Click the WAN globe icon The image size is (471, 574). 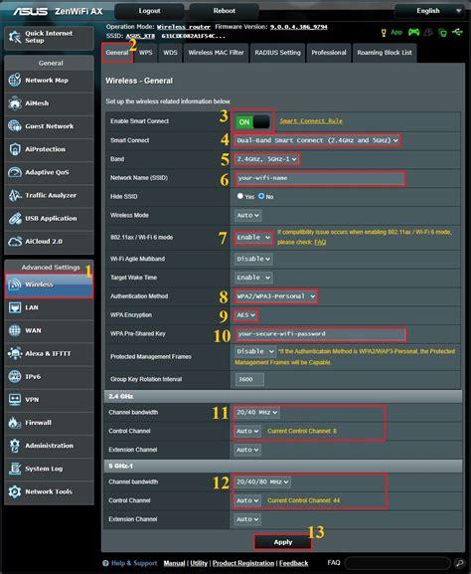point(15,330)
